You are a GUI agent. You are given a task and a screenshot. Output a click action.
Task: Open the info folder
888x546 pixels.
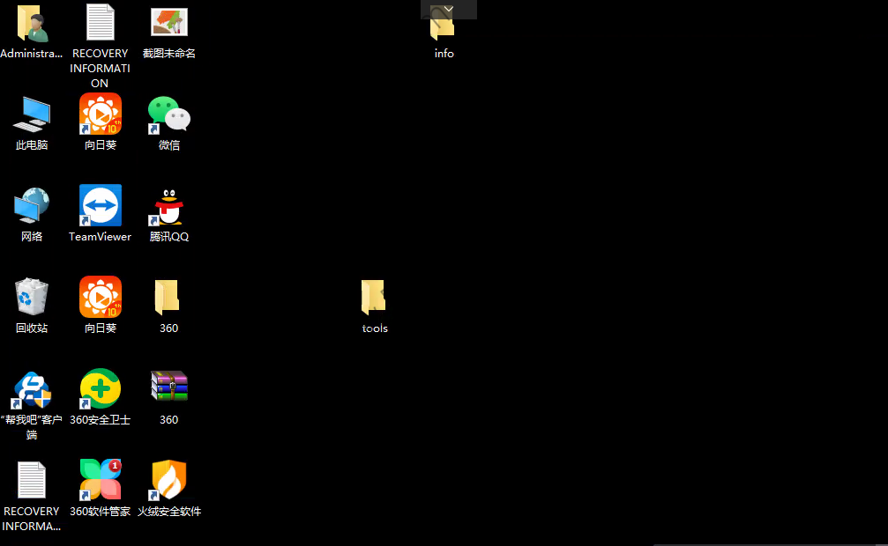tap(444, 29)
